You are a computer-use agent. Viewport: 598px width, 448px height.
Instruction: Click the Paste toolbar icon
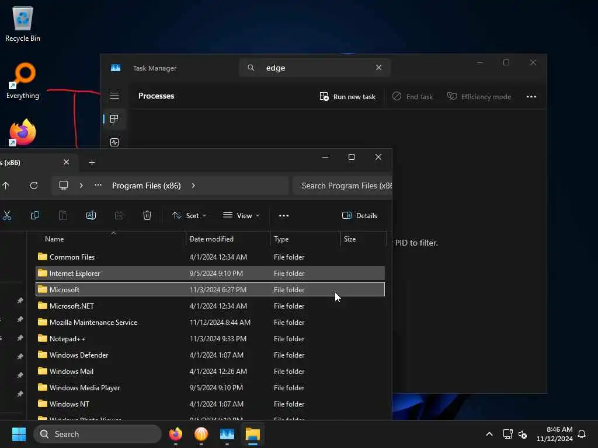[x=63, y=216]
